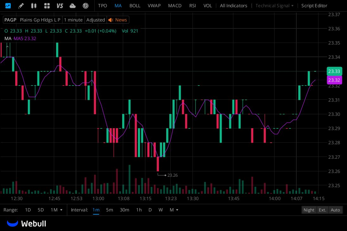Expand the M interval dropdown

(x=174, y=210)
